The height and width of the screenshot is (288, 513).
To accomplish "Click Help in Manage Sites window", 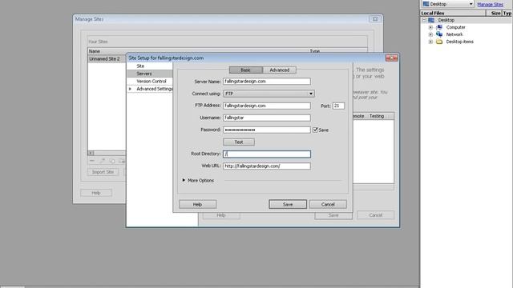I will 96,193.
